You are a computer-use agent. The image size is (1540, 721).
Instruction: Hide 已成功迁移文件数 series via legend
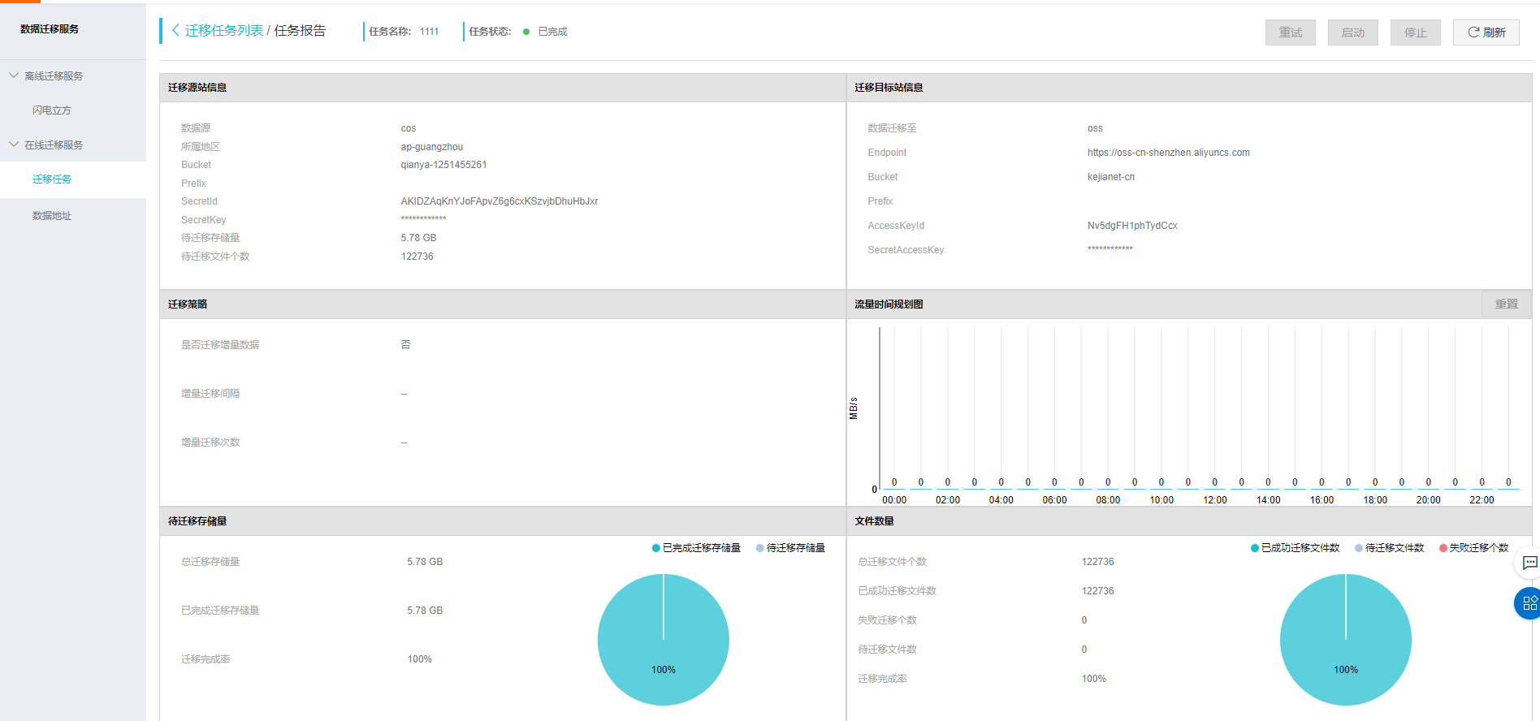pyautogui.click(x=1295, y=548)
